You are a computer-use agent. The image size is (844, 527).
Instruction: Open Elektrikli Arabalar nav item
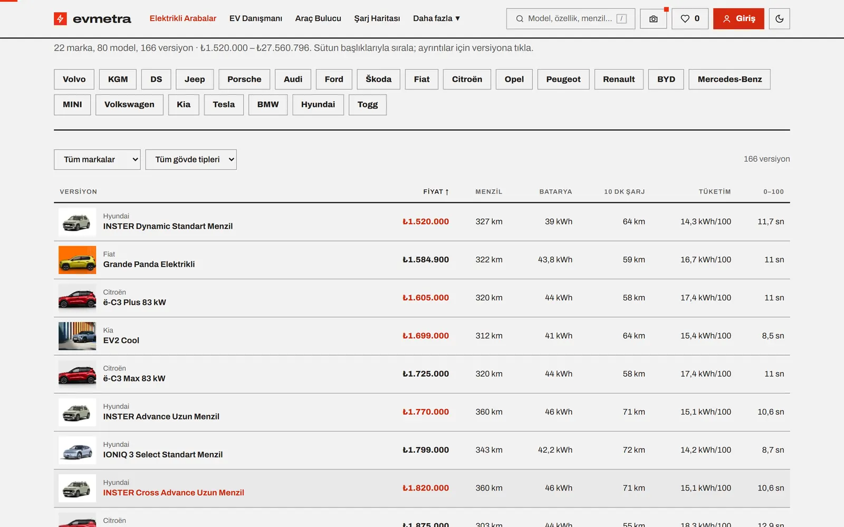[183, 18]
